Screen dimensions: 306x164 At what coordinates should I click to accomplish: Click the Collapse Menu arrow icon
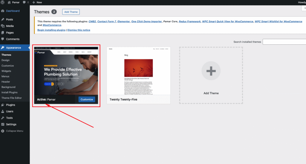click(x=3, y=131)
